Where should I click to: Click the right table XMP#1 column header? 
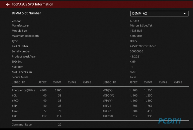pyautogui.click(x=148, y=82)
